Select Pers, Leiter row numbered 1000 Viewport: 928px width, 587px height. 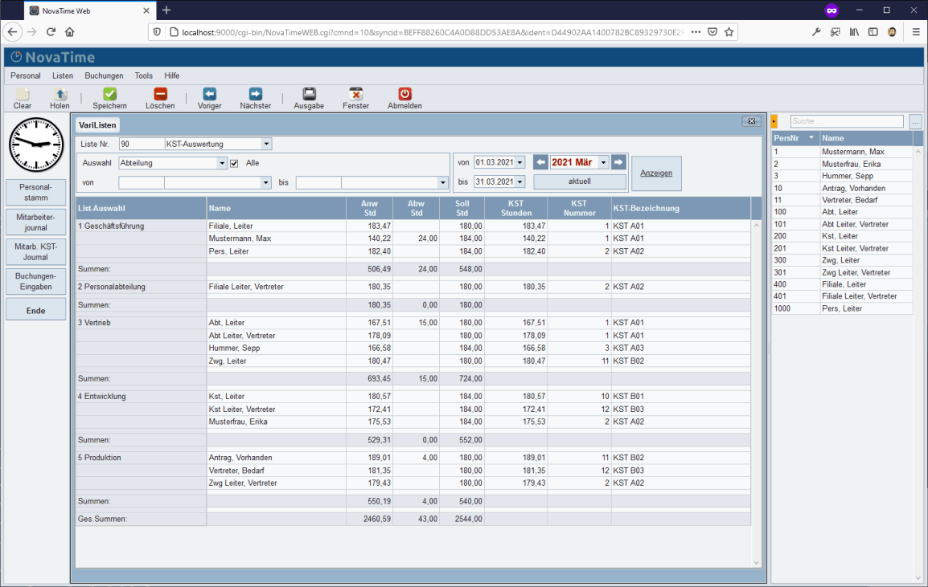842,308
